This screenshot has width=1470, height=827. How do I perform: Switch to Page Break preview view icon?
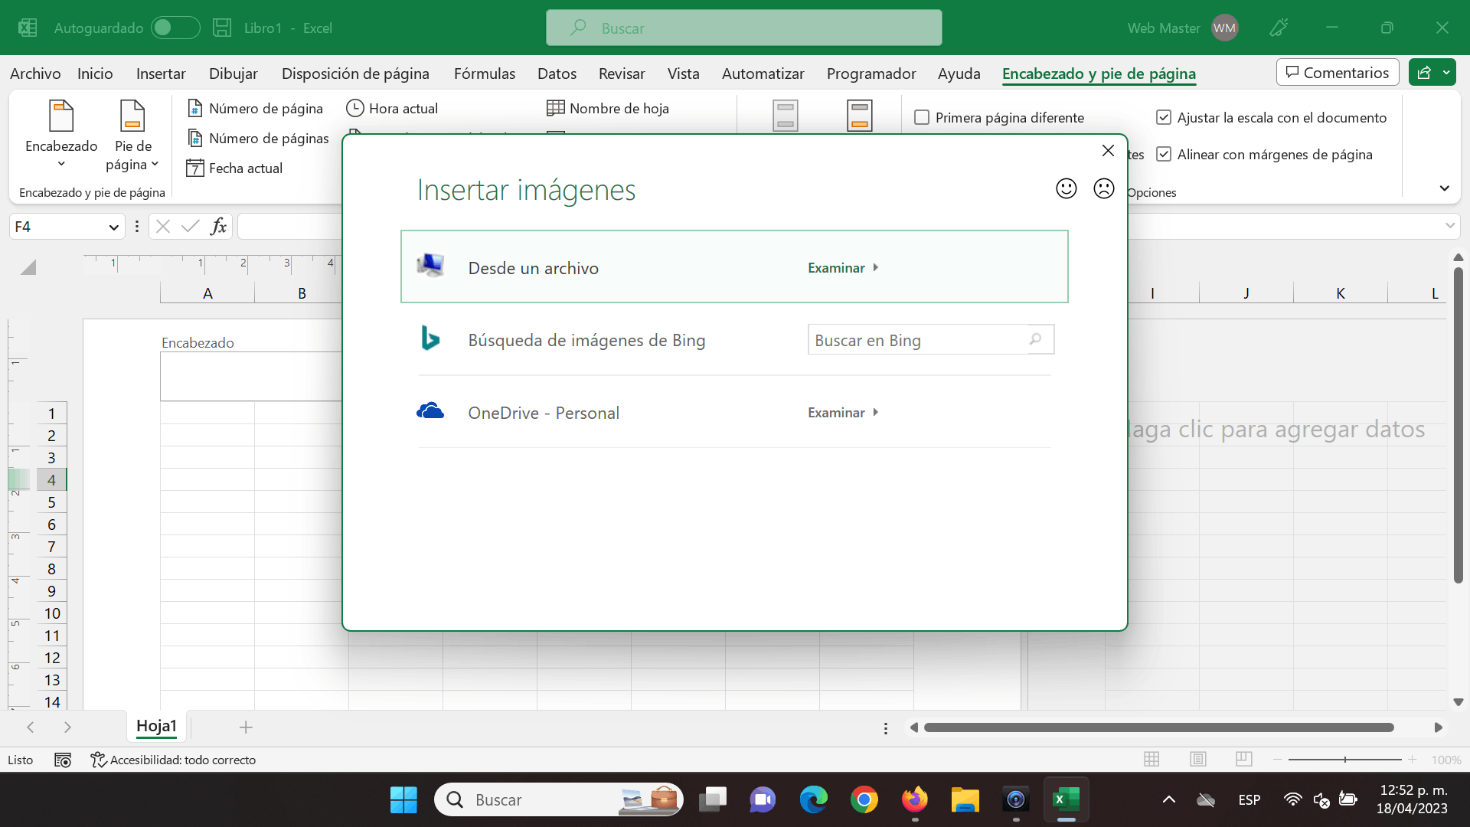[1243, 759]
